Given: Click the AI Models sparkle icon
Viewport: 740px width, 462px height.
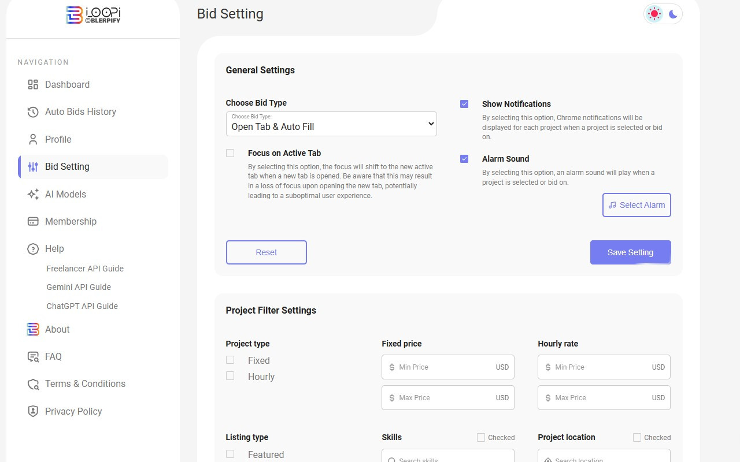Looking at the screenshot, I should tap(33, 194).
